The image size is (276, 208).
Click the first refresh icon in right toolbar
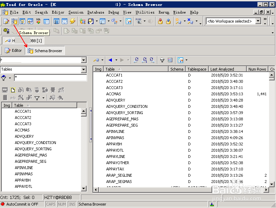point(136,60)
